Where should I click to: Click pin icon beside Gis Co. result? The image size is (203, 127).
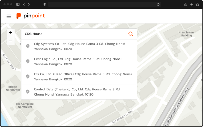coord(28,76)
